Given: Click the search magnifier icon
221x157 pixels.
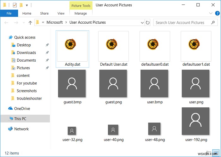Looking at the screenshot, I should 213,22.
